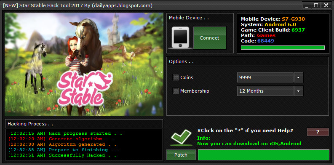Click the "Algorithm generated" log line
This screenshot has height=165, width=334.
62,144
